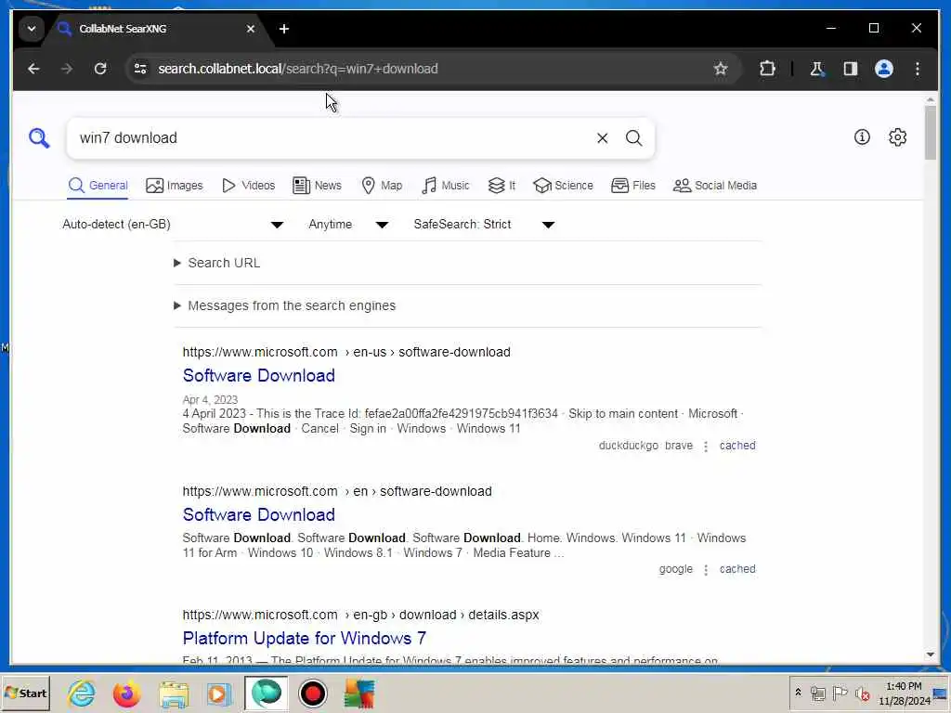The width and height of the screenshot is (951, 713).
Task: Open tab search dropdown arrow
Action: pyautogui.click(x=31, y=29)
